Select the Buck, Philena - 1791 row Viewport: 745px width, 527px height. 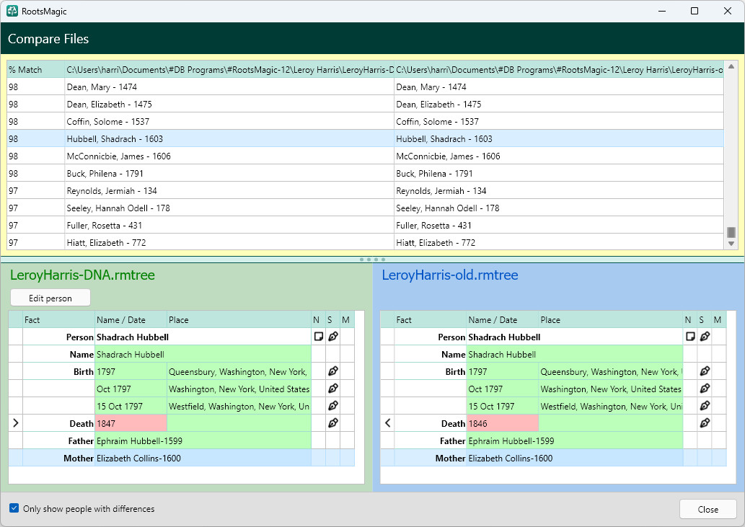(x=366, y=173)
